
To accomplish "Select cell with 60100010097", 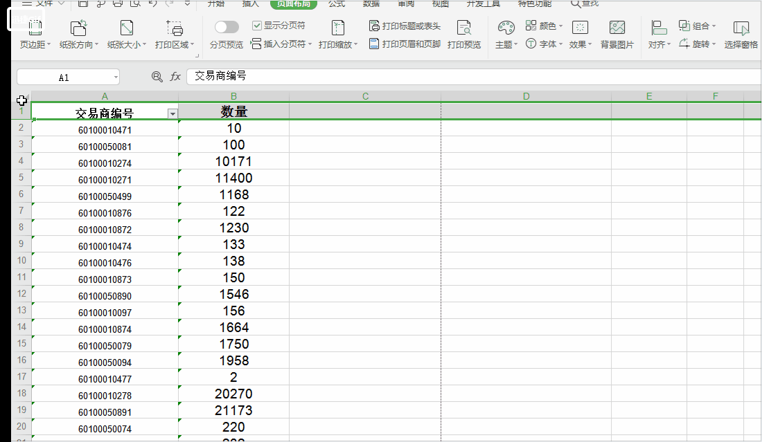I will [x=105, y=311].
